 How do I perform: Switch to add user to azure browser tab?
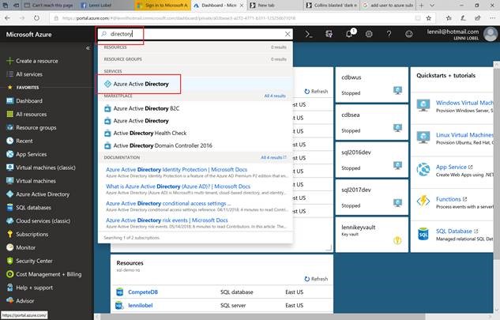tap(387, 6)
